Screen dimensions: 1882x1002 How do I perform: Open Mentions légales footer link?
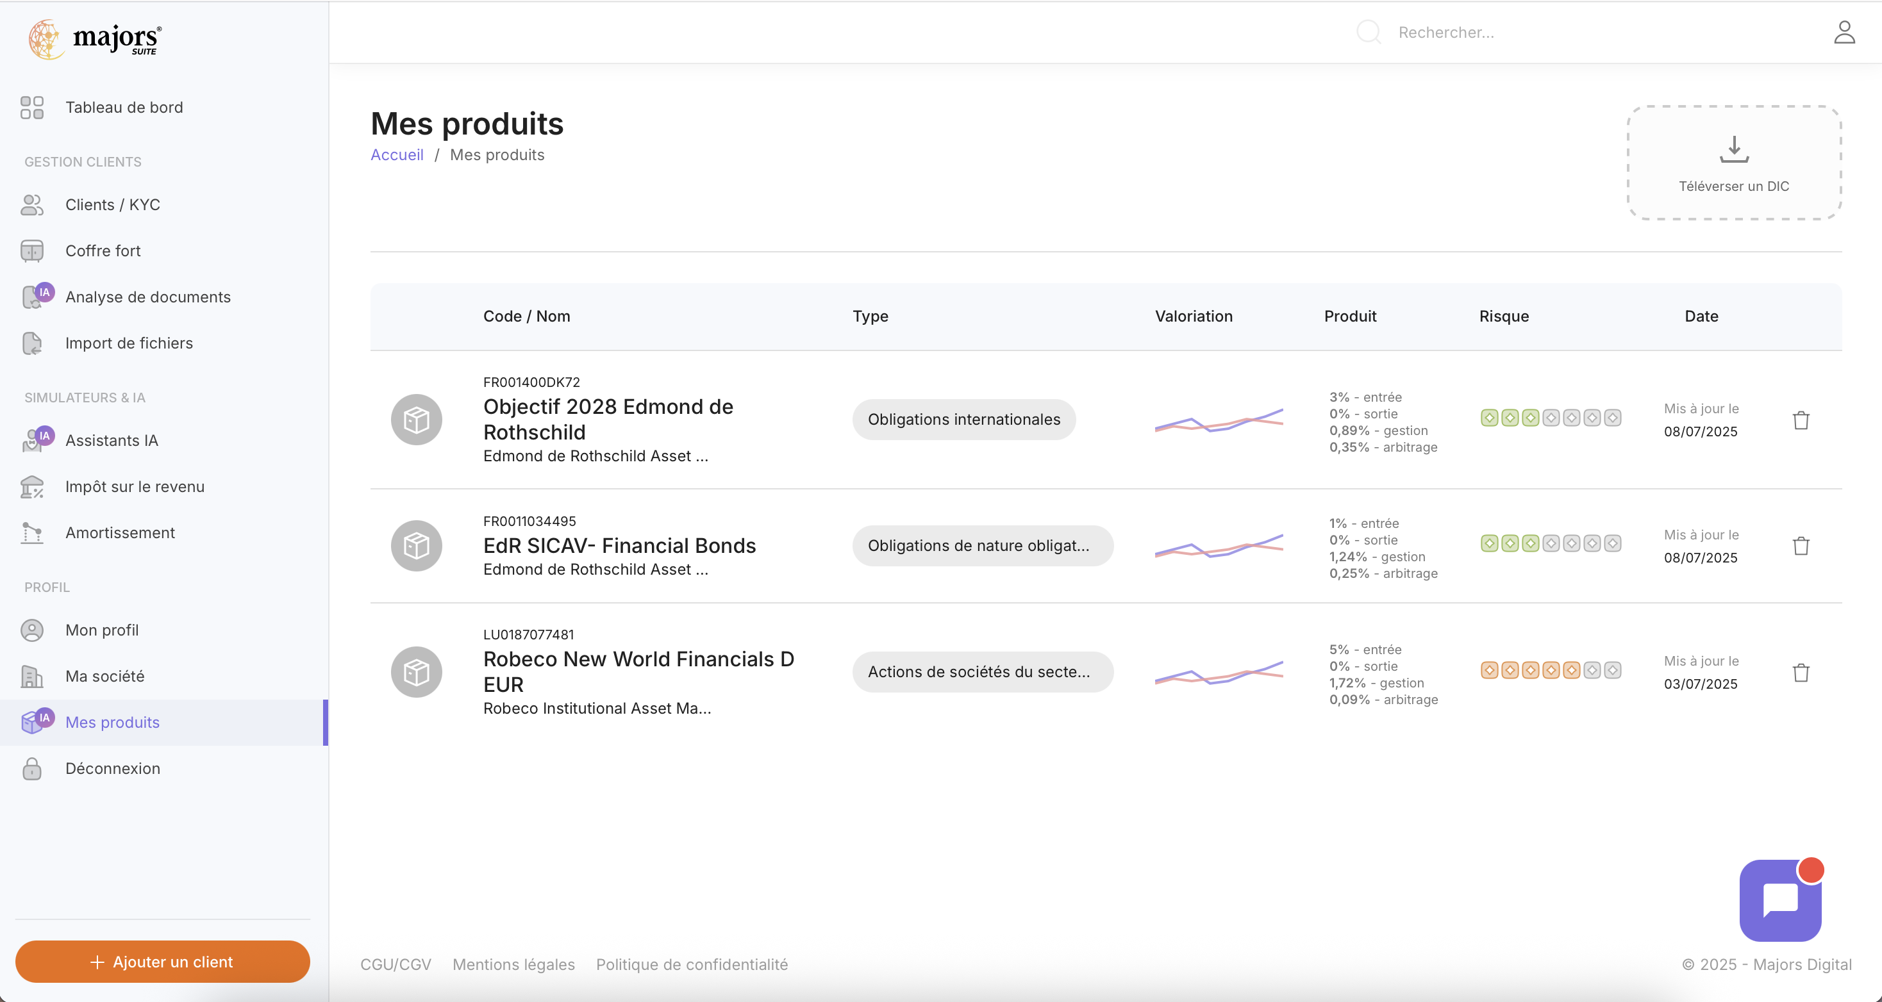[513, 964]
